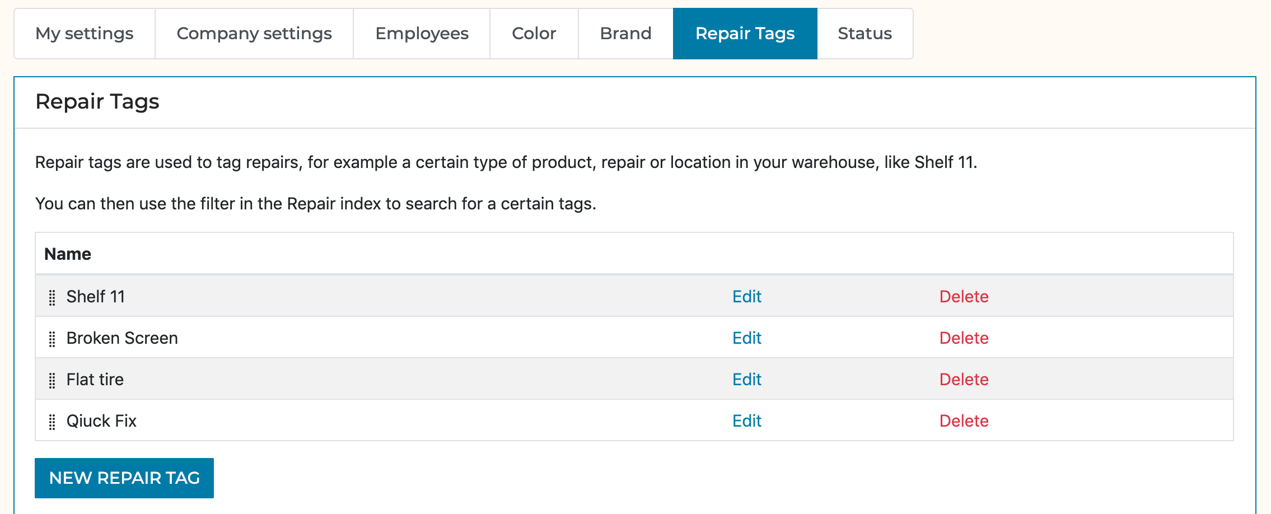Open the Company settings tab
This screenshot has height=514, width=1271.
point(253,33)
